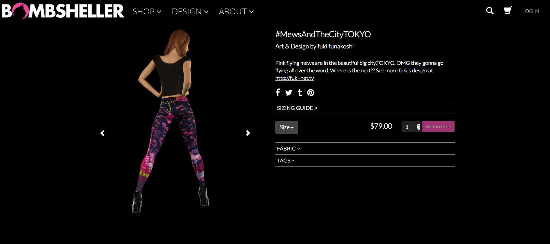Image resolution: width=550 pixels, height=244 pixels.
Task: Expand the FABRIC section
Action: pyautogui.click(x=289, y=149)
